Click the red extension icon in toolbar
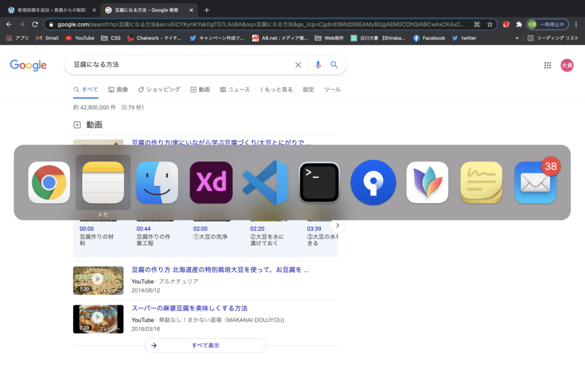This screenshot has width=585, height=365. [506, 25]
